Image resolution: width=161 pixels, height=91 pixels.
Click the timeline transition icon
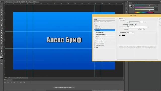point(24,82)
